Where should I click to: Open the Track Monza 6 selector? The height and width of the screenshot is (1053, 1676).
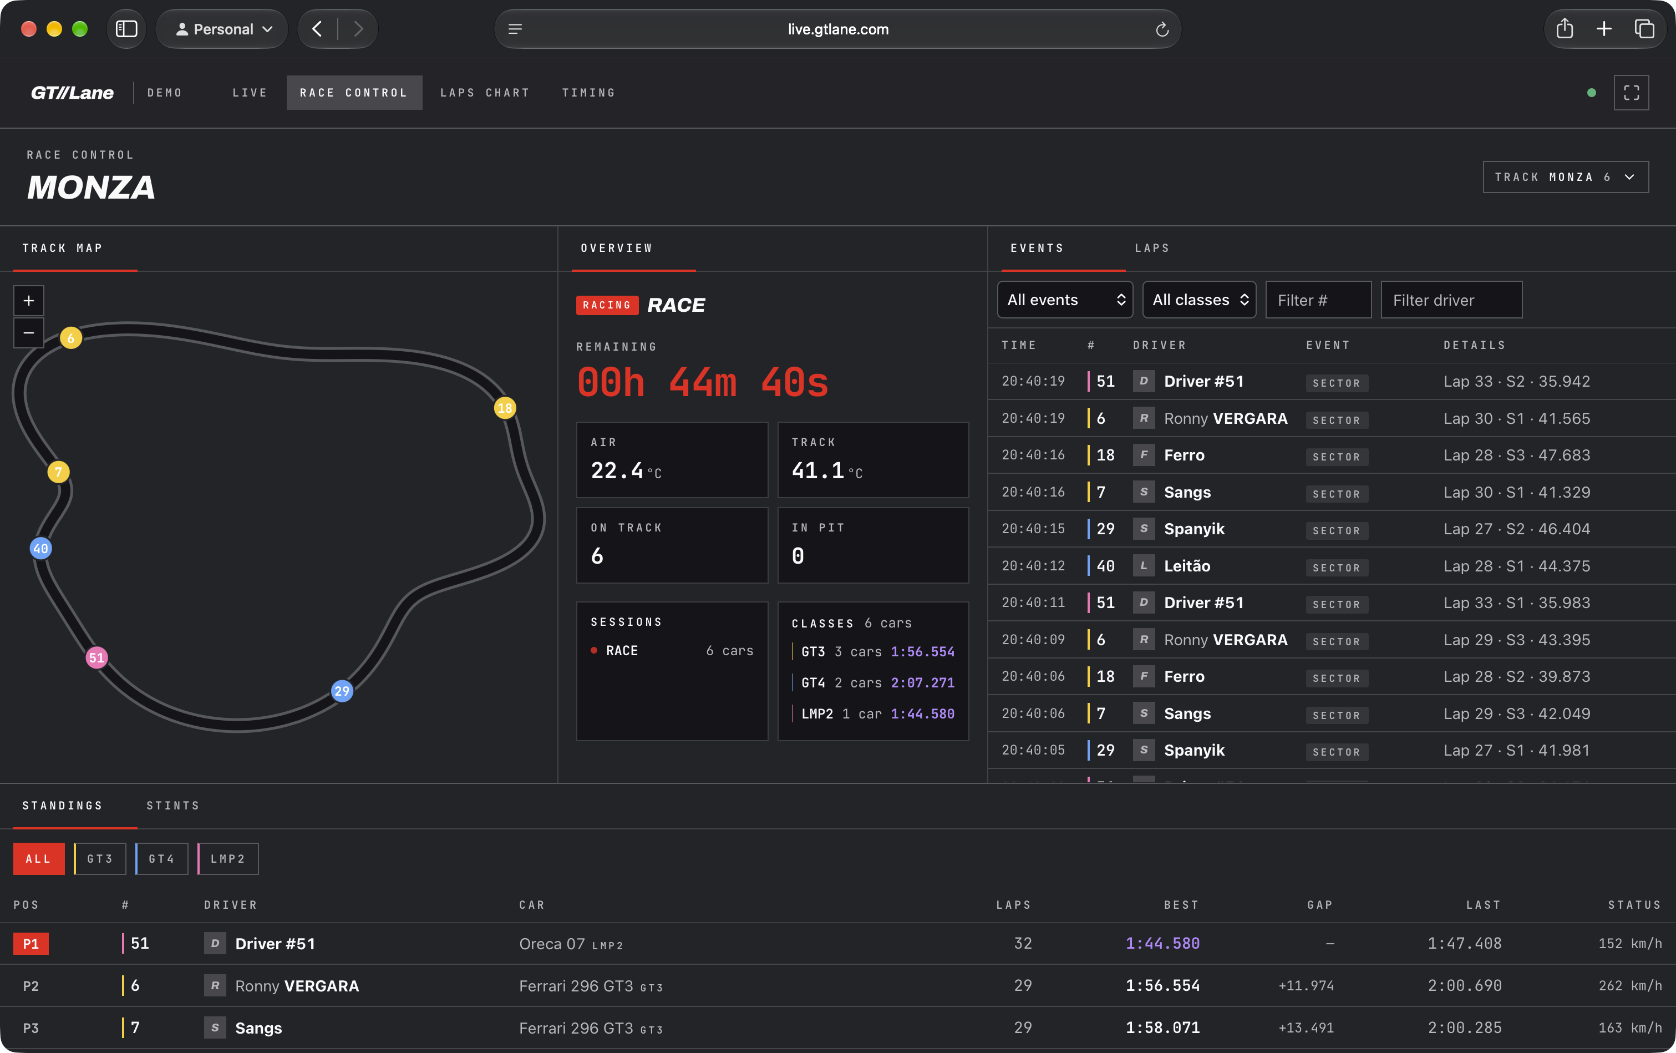(x=1565, y=177)
